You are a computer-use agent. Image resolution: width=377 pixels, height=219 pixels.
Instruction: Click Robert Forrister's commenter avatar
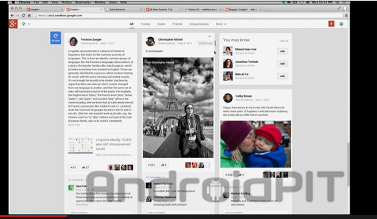coord(148,185)
